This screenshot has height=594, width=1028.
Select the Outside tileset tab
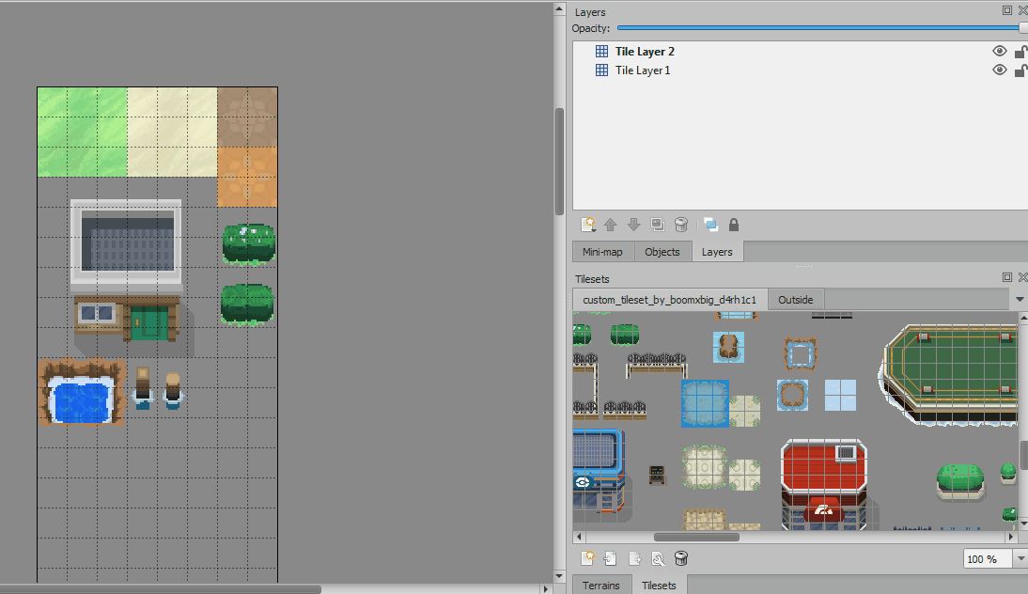click(795, 300)
